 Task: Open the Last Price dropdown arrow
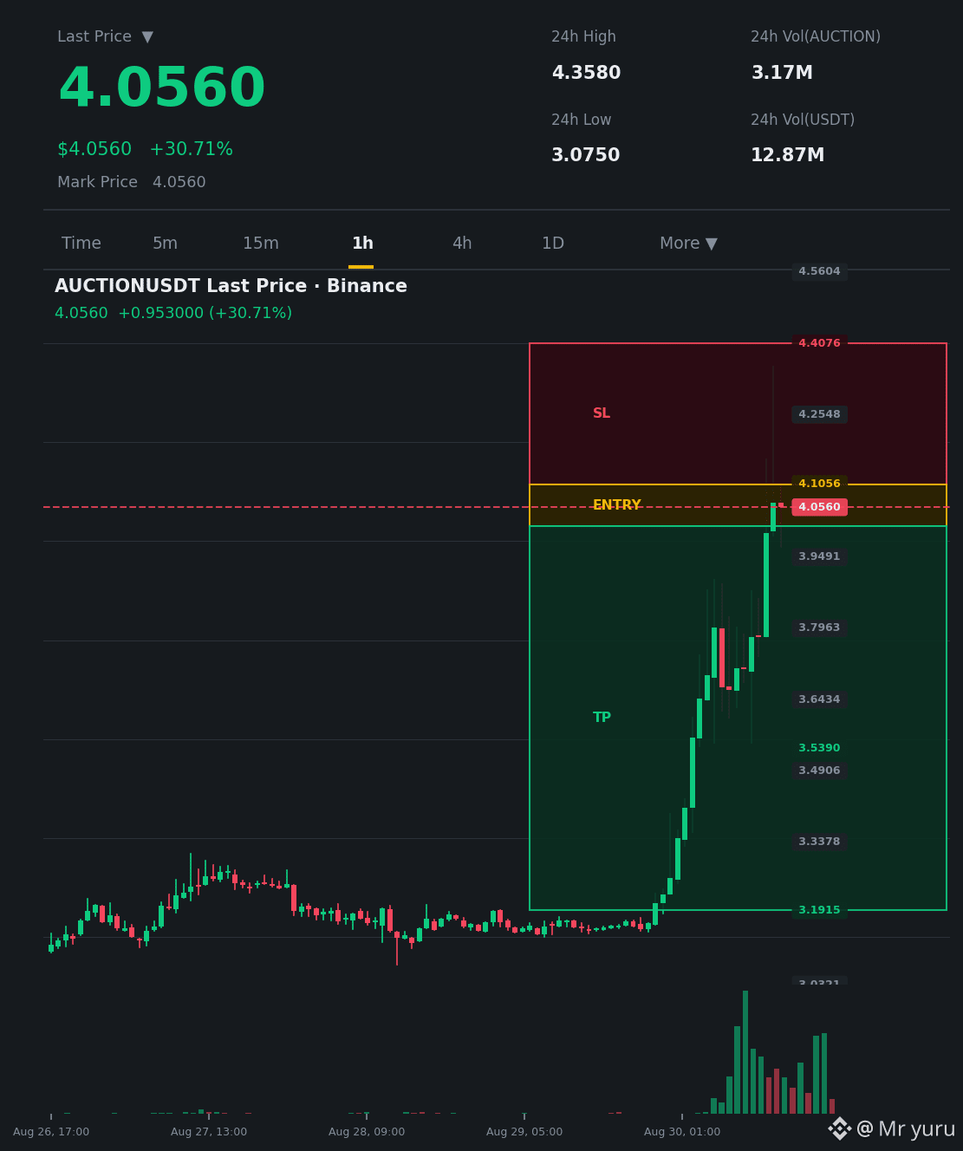[x=147, y=37]
